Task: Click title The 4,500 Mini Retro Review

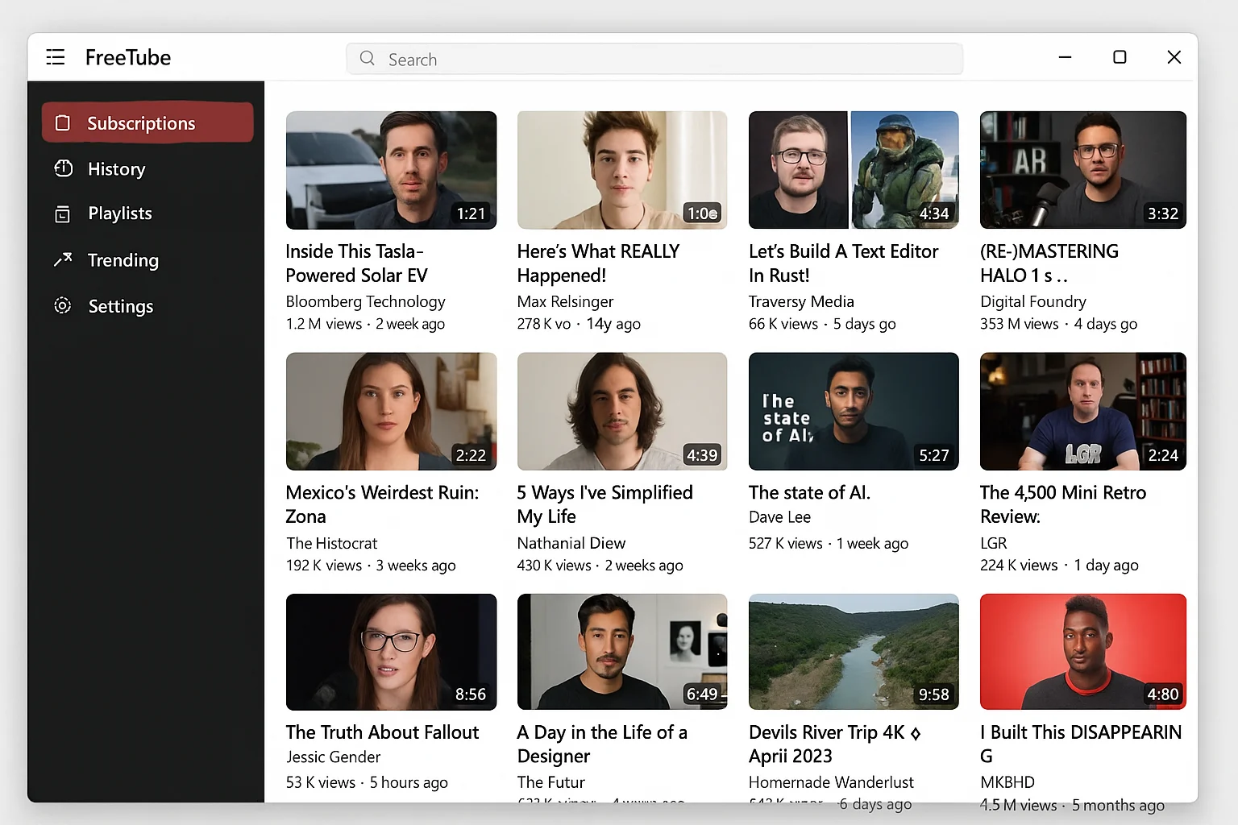Action: [x=1062, y=504]
